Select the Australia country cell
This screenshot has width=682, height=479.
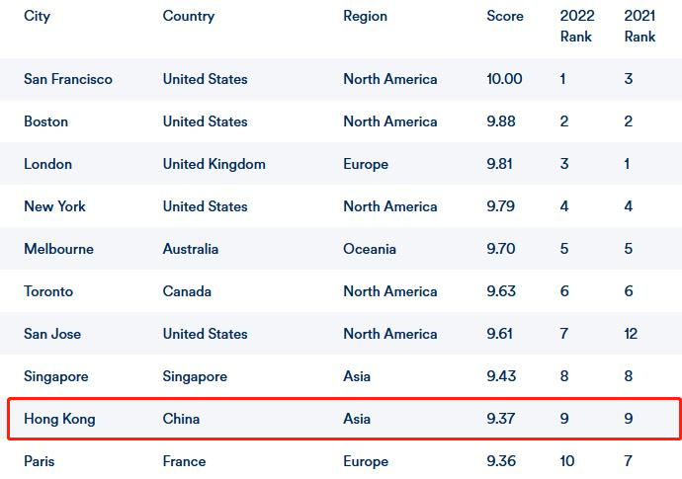(x=191, y=249)
